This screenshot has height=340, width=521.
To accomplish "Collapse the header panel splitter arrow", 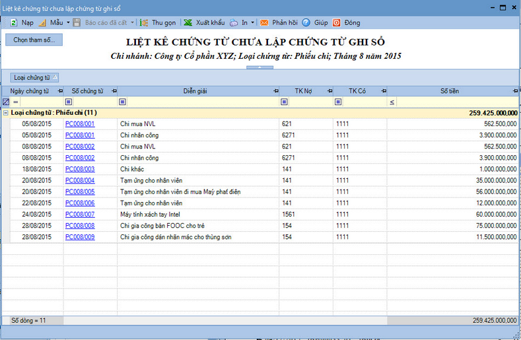I will [x=260, y=67].
